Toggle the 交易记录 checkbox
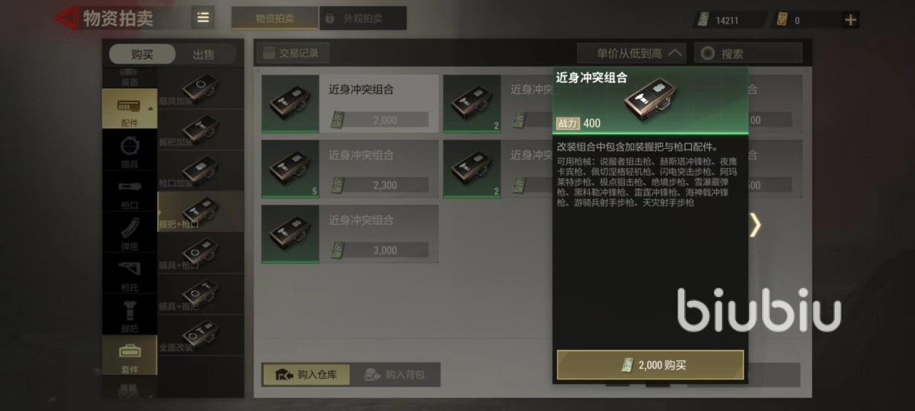Viewport: 915px width, 411px height. 269,53
